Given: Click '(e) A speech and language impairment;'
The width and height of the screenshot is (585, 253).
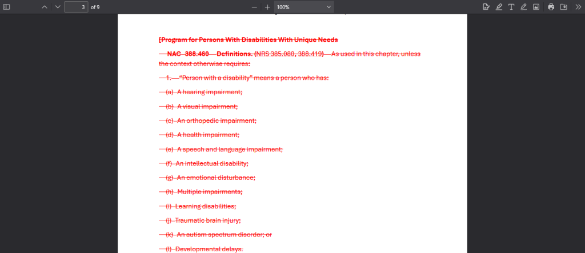Looking at the screenshot, I should click(224, 149).
